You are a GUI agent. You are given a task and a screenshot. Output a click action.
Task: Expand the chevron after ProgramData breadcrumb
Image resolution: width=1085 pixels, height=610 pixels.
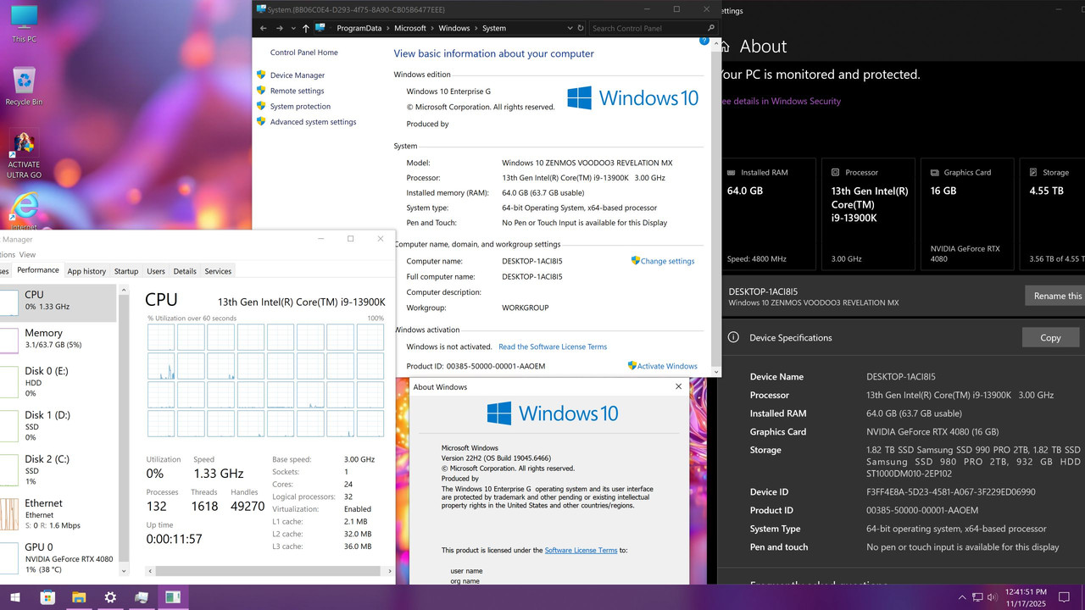388,28
